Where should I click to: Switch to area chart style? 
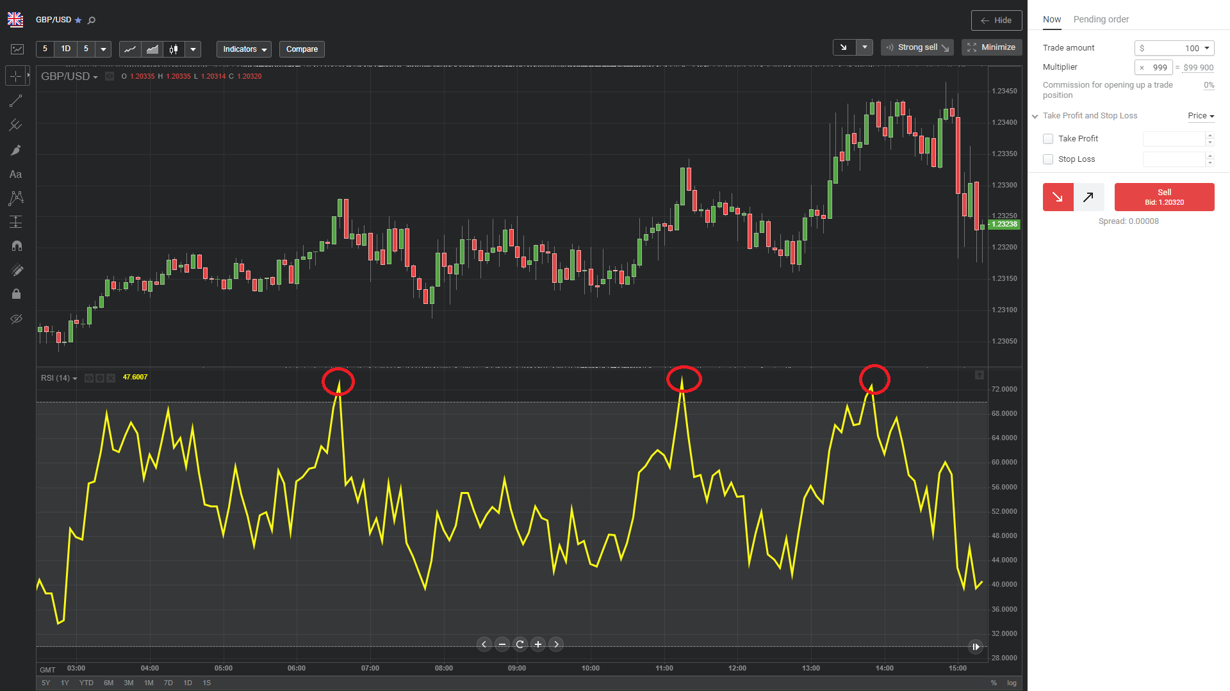click(152, 49)
